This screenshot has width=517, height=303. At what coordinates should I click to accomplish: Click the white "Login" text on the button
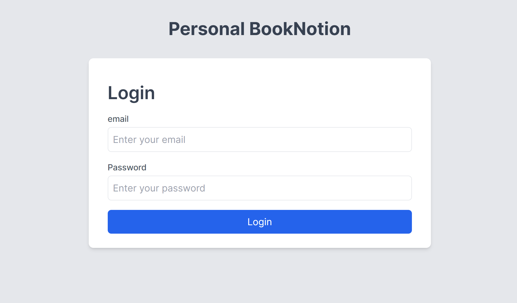click(x=260, y=222)
